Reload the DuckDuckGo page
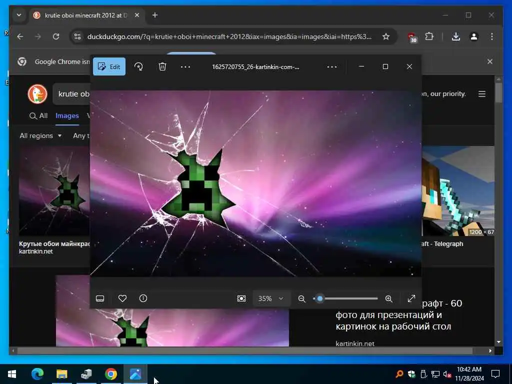The height and width of the screenshot is (384, 512). tap(56, 36)
